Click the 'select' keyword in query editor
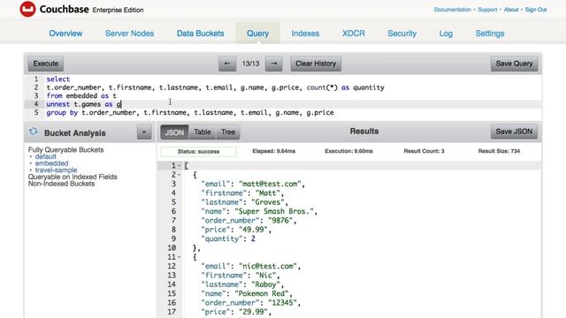Viewport: 566px width, 318px height. coord(58,79)
